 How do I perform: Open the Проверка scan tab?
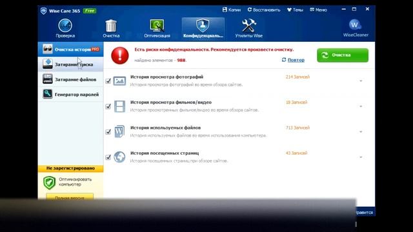tap(65, 28)
